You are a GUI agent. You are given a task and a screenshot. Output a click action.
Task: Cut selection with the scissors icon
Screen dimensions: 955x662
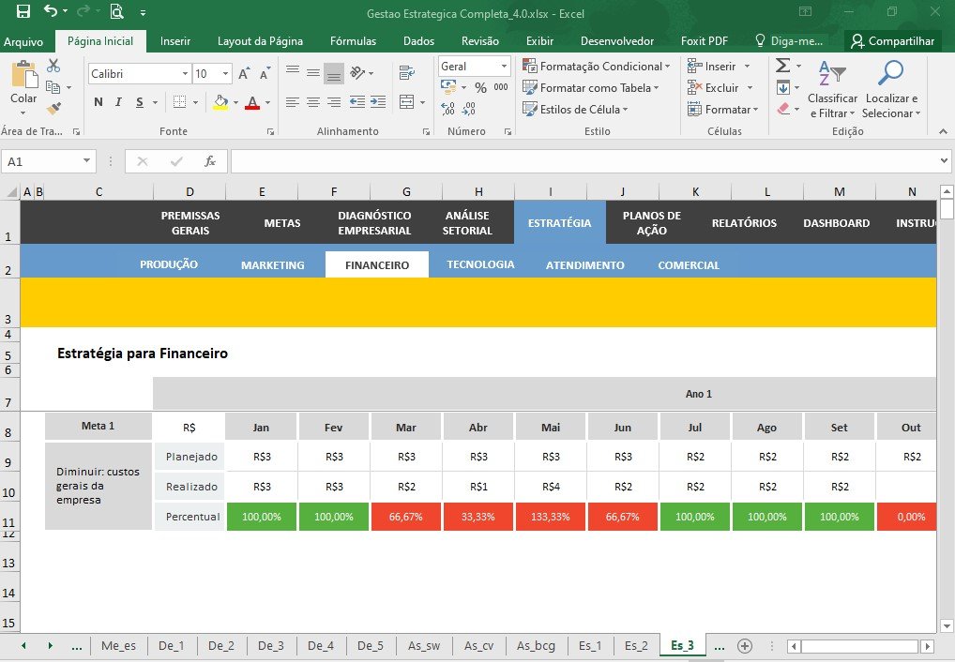53,66
